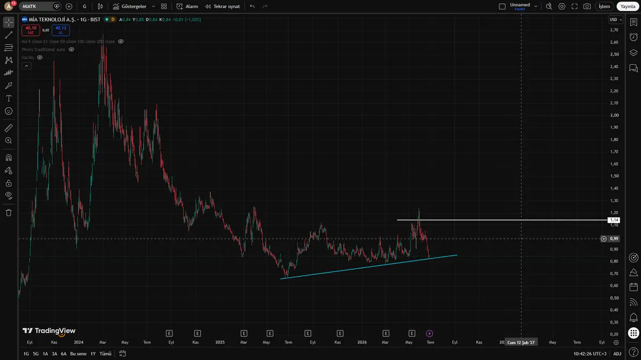The width and height of the screenshot is (641, 360).
Task: Click the 1,14 horizontal line price label
Action: pyautogui.click(x=614, y=220)
